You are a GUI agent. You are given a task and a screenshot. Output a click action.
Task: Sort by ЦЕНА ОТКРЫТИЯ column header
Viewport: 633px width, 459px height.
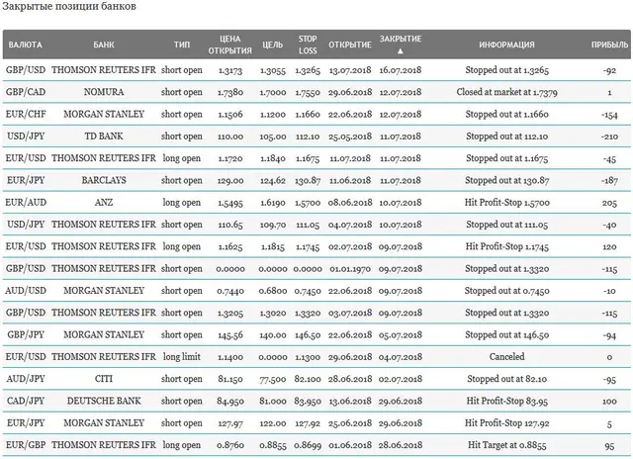230,45
